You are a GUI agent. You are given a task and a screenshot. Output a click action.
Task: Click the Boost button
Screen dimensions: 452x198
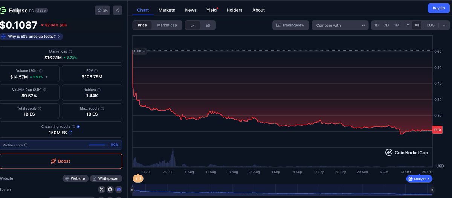(x=61, y=161)
